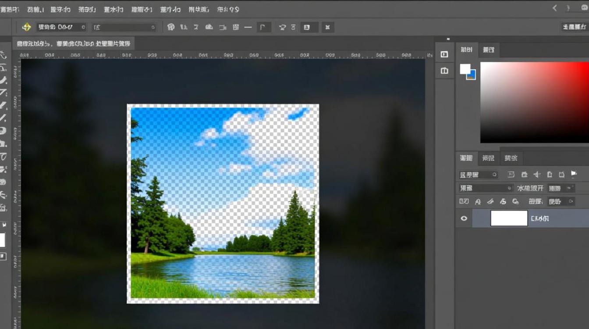Click the yellow diamond tool icon in options bar
The image size is (589, 329).
pyautogui.click(x=26, y=27)
